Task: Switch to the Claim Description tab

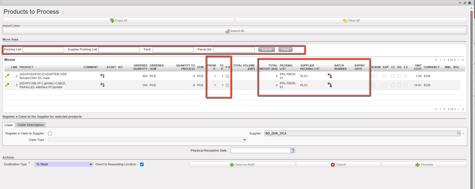Action: (x=31, y=125)
